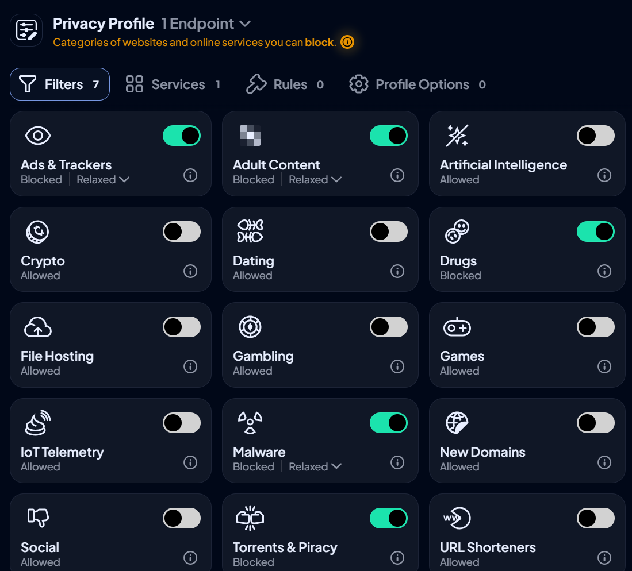Click the Crypto coin icon
The height and width of the screenshot is (571, 632).
click(37, 232)
